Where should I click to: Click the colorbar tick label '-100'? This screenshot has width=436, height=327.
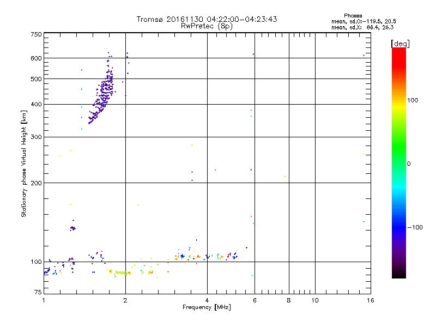415,227
